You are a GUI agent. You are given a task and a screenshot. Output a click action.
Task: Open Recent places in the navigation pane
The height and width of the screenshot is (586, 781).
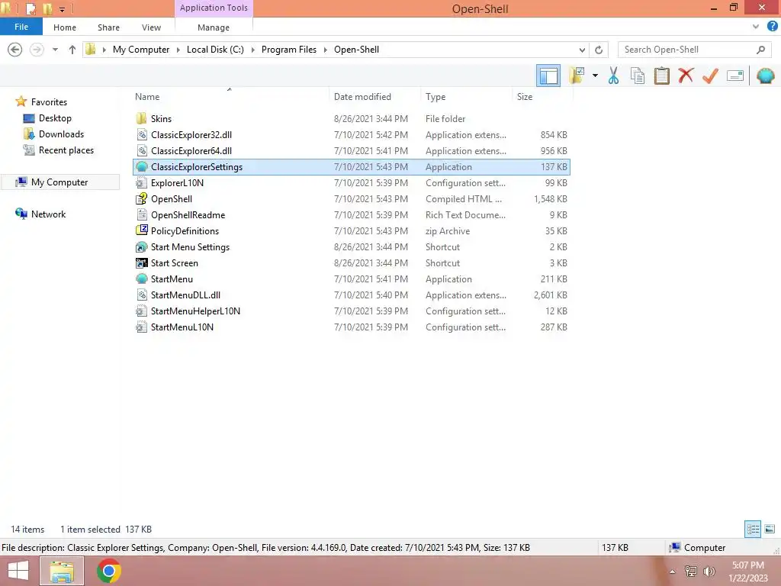coord(66,150)
